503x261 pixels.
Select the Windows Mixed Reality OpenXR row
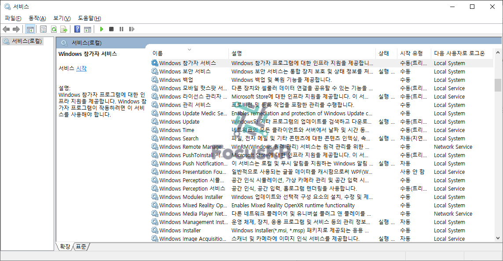pyautogui.click(x=322, y=205)
